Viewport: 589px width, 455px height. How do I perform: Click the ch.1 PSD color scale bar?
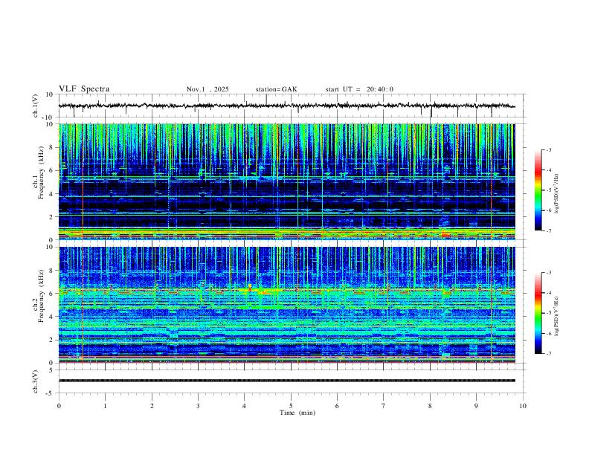click(538, 190)
